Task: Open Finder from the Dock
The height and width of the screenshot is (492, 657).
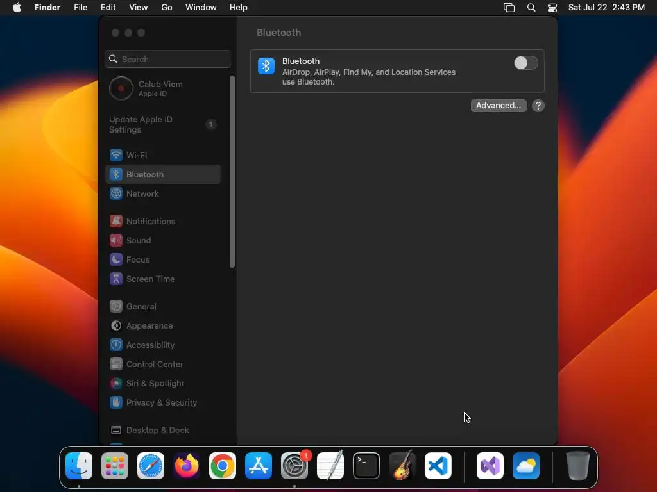Action: click(x=79, y=466)
